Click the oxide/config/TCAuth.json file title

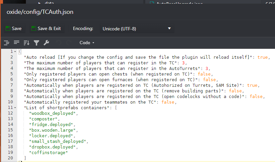point(40,12)
